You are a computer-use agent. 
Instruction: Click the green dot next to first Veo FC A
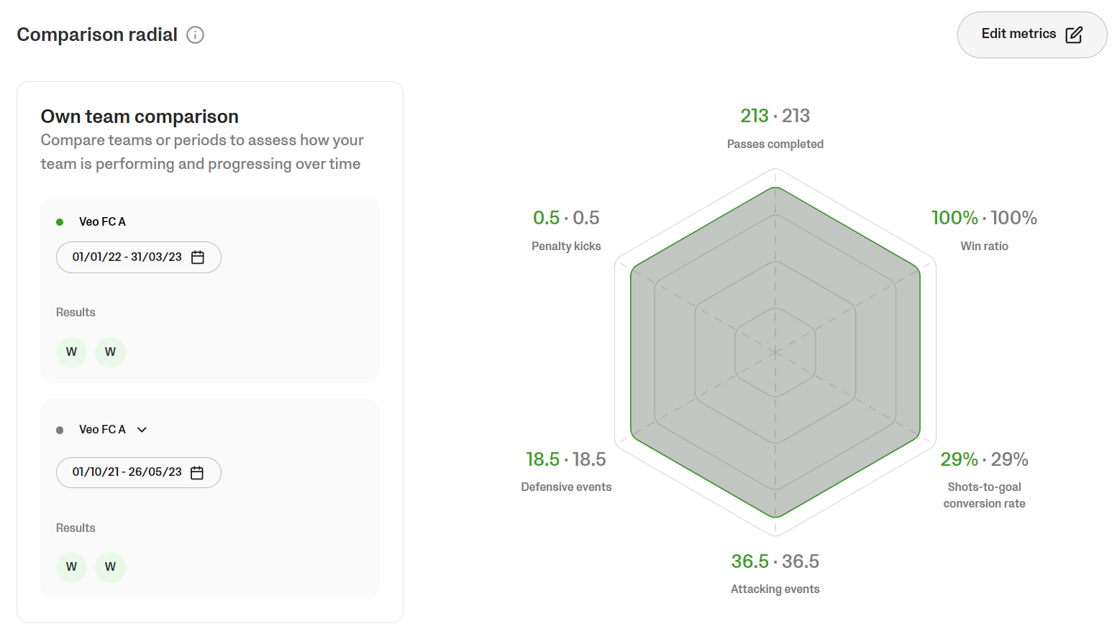point(59,221)
